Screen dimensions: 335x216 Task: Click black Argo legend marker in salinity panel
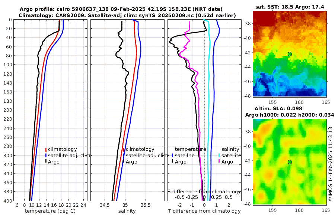124,162
